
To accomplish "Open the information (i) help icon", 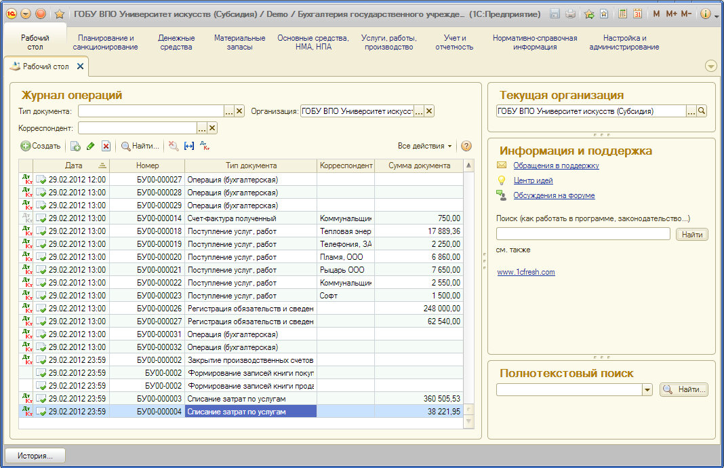I will 705,14.
